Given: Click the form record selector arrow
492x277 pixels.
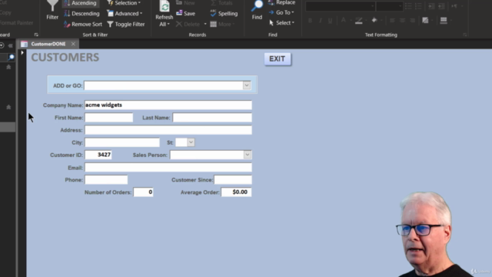Looking at the screenshot, I should pos(22,53).
